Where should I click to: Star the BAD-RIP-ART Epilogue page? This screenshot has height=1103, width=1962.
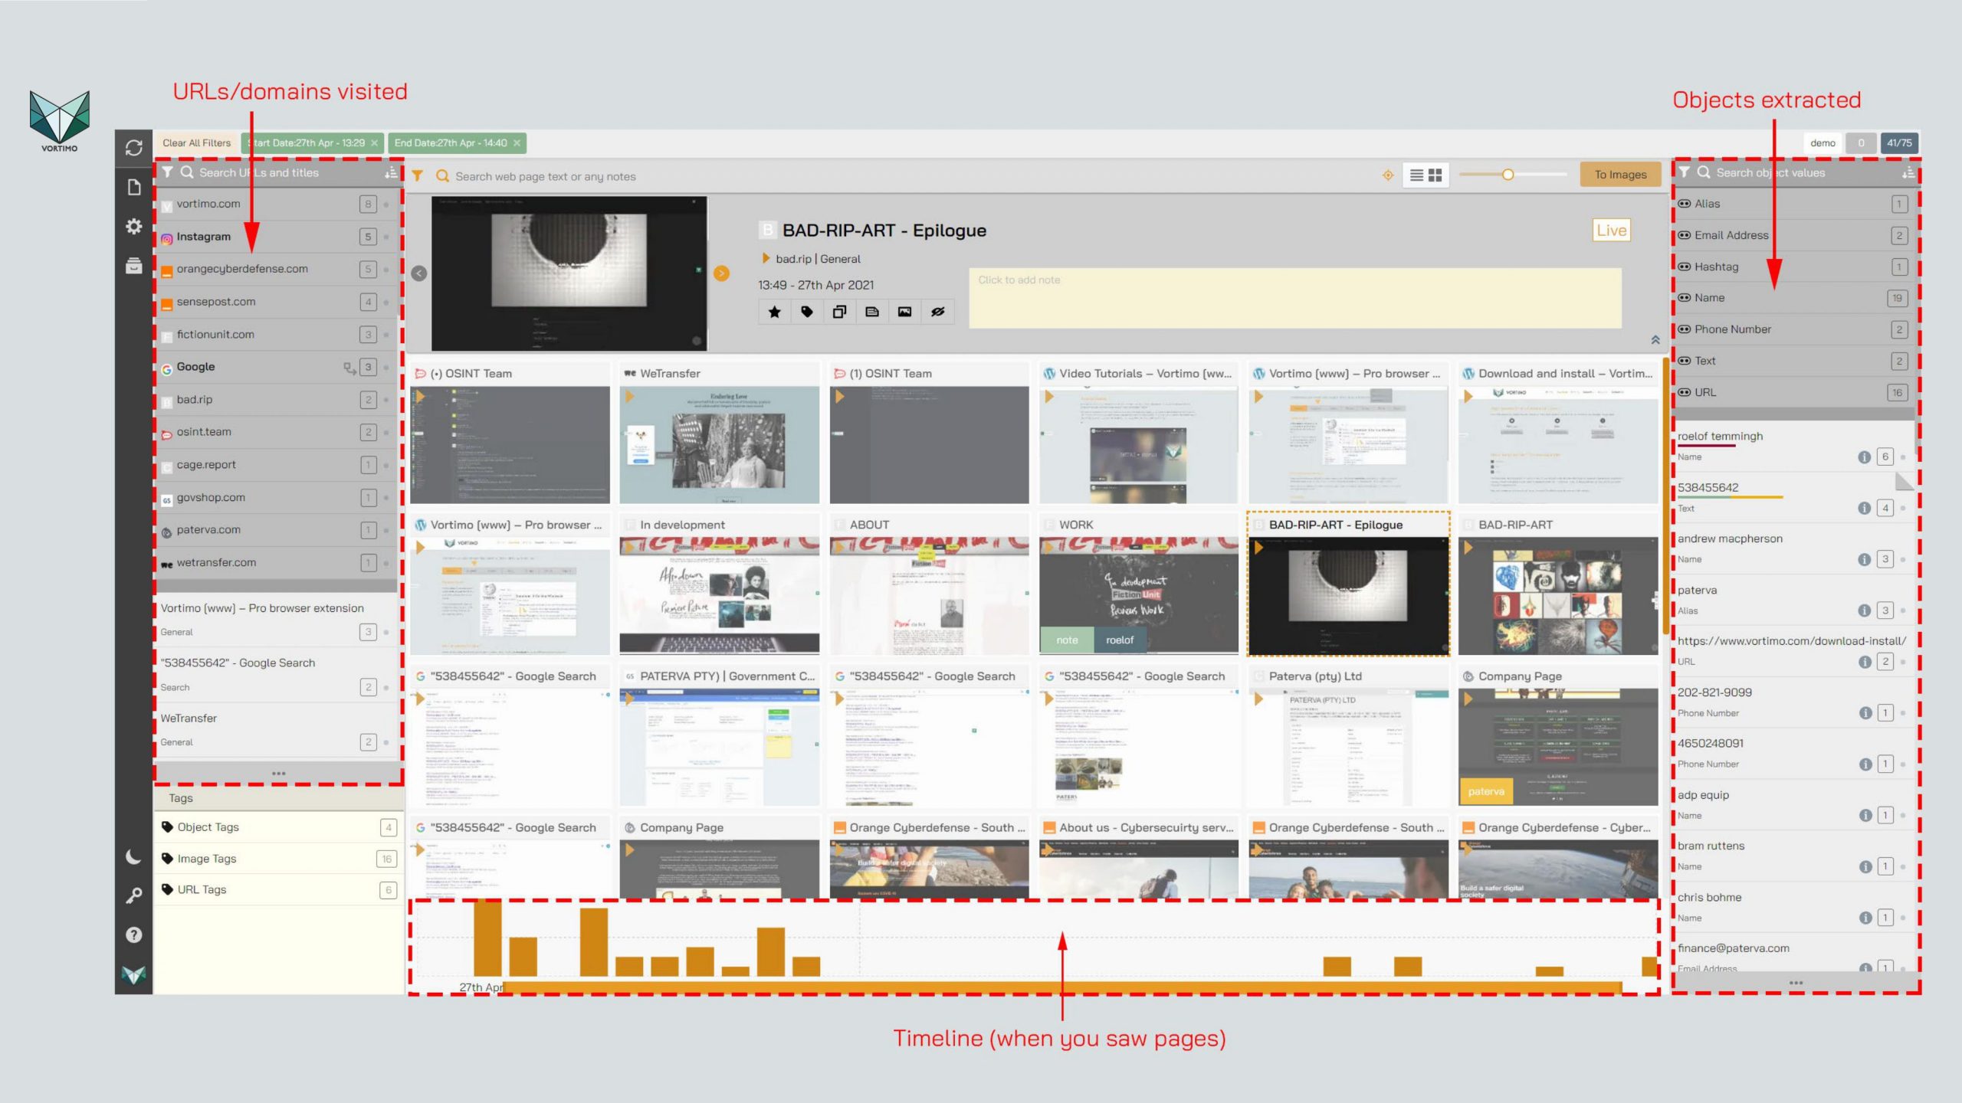775,312
